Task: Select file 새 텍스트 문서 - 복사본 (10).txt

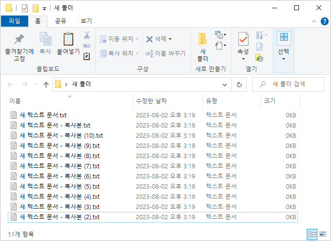Action: click(x=153, y=136)
